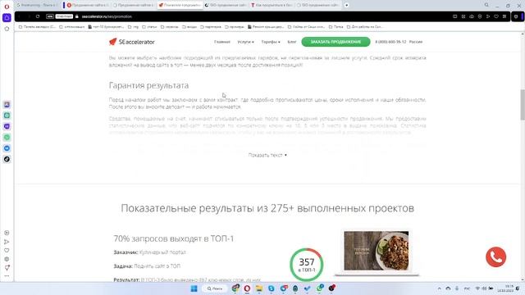Open the Главная menu item
The width and height of the screenshot is (525, 295).
point(222,42)
